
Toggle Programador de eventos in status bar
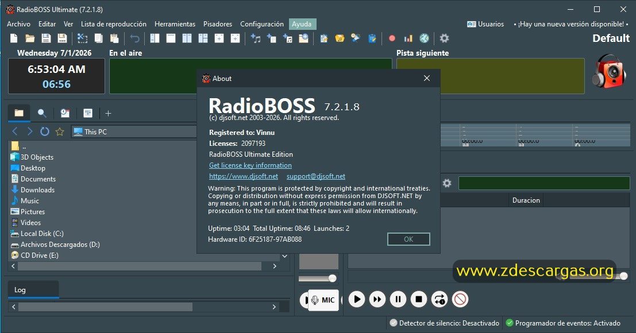point(563,323)
